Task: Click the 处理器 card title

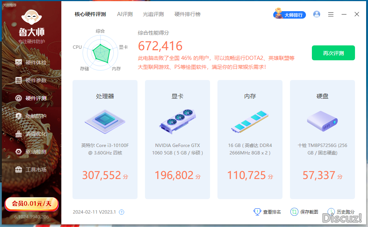Action: click(105, 96)
